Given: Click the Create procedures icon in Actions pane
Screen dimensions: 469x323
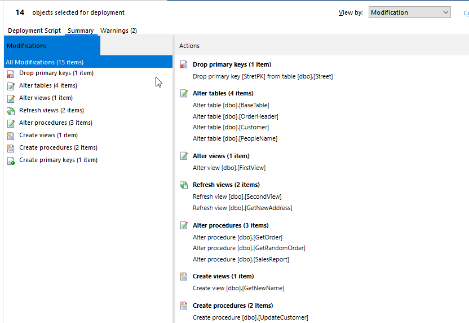Looking at the screenshot, I should point(184,305).
